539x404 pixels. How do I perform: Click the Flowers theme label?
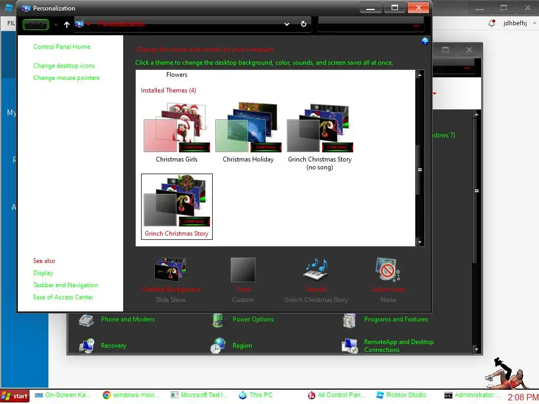coord(177,75)
